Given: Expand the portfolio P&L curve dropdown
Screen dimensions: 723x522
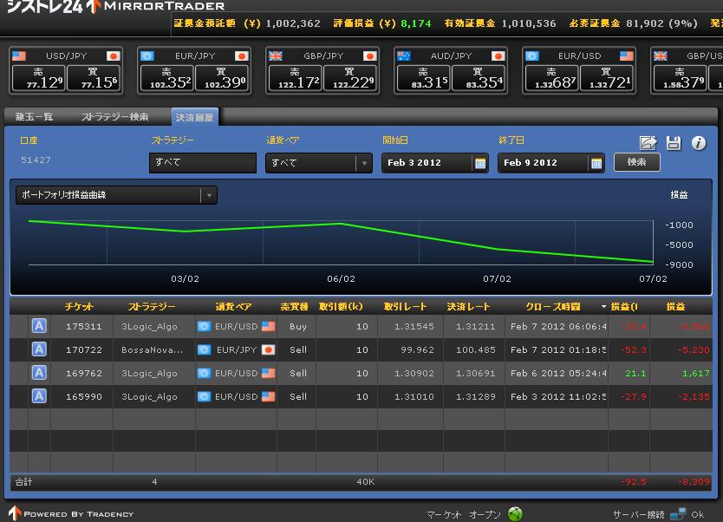Looking at the screenshot, I should [x=208, y=195].
